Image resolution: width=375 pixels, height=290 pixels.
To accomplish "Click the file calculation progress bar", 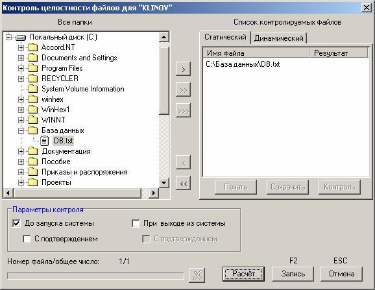I will (95, 276).
